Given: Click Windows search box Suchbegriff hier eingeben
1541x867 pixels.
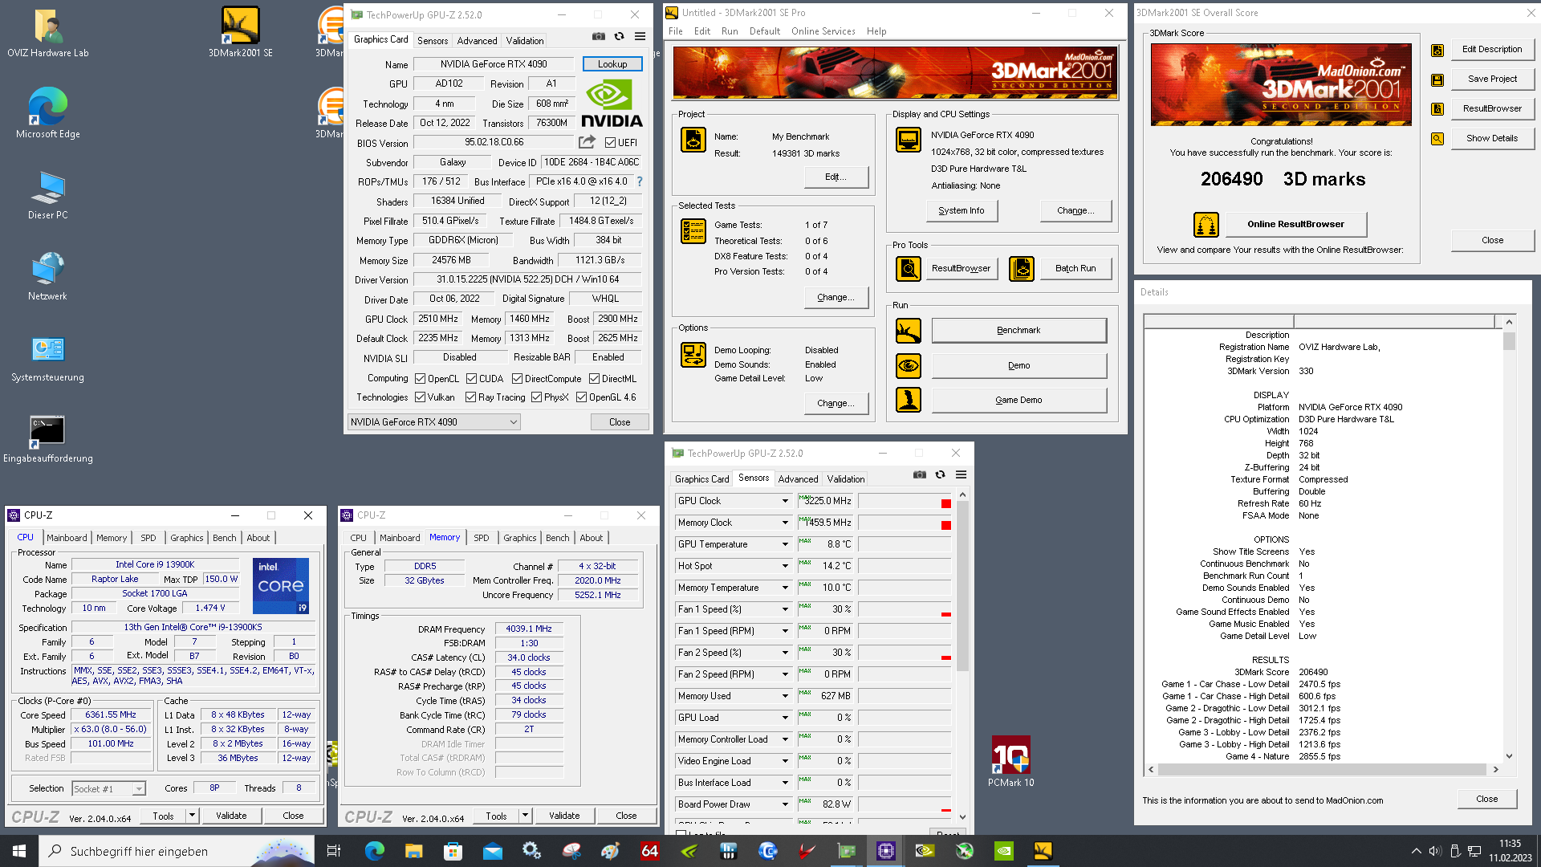Looking at the screenshot, I should point(177,851).
